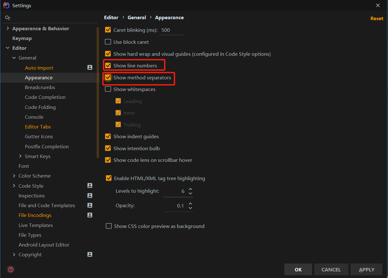The height and width of the screenshot is (278, 388).
Task: Expand the Smart Keys node
Action: (20, 156)
